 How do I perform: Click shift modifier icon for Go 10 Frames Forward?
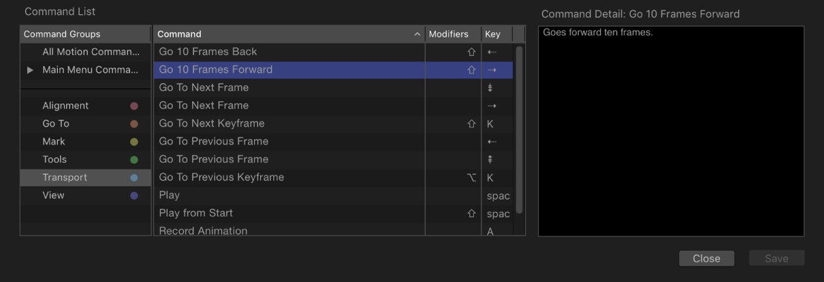[x=471, y=70]
